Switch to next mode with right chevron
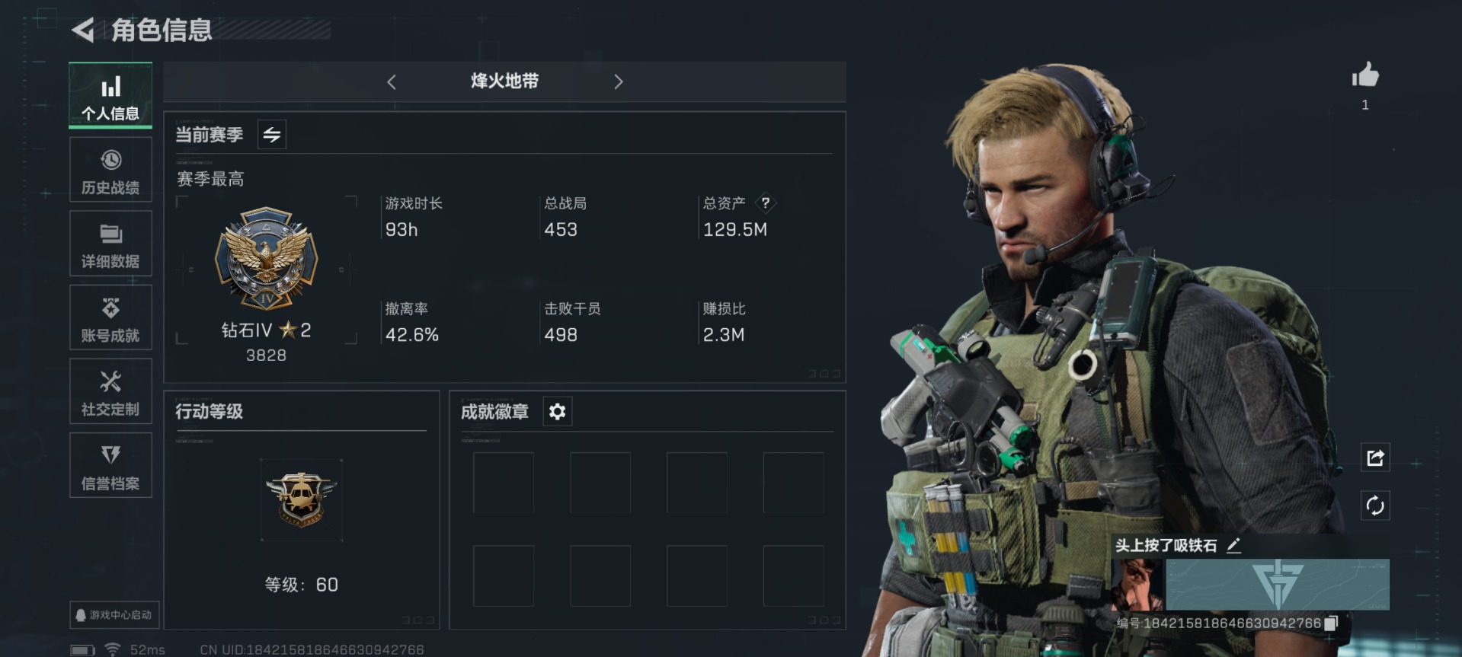The image size is (1462, 657). 618,82
